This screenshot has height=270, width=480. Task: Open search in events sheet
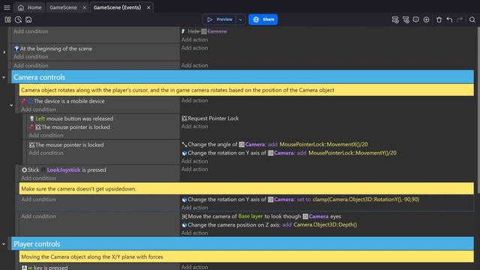[472, 19]
